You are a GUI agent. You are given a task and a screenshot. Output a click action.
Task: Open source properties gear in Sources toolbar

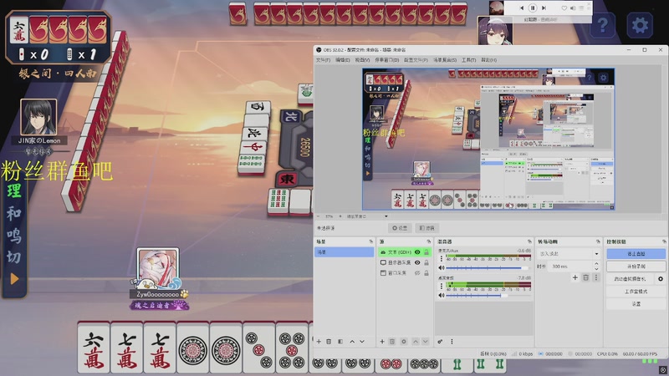click(404, 342)
